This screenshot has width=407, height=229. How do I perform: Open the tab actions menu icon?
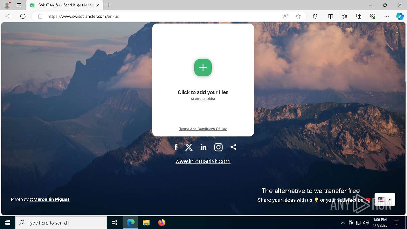pyautogui.click(x=19, y=5)
